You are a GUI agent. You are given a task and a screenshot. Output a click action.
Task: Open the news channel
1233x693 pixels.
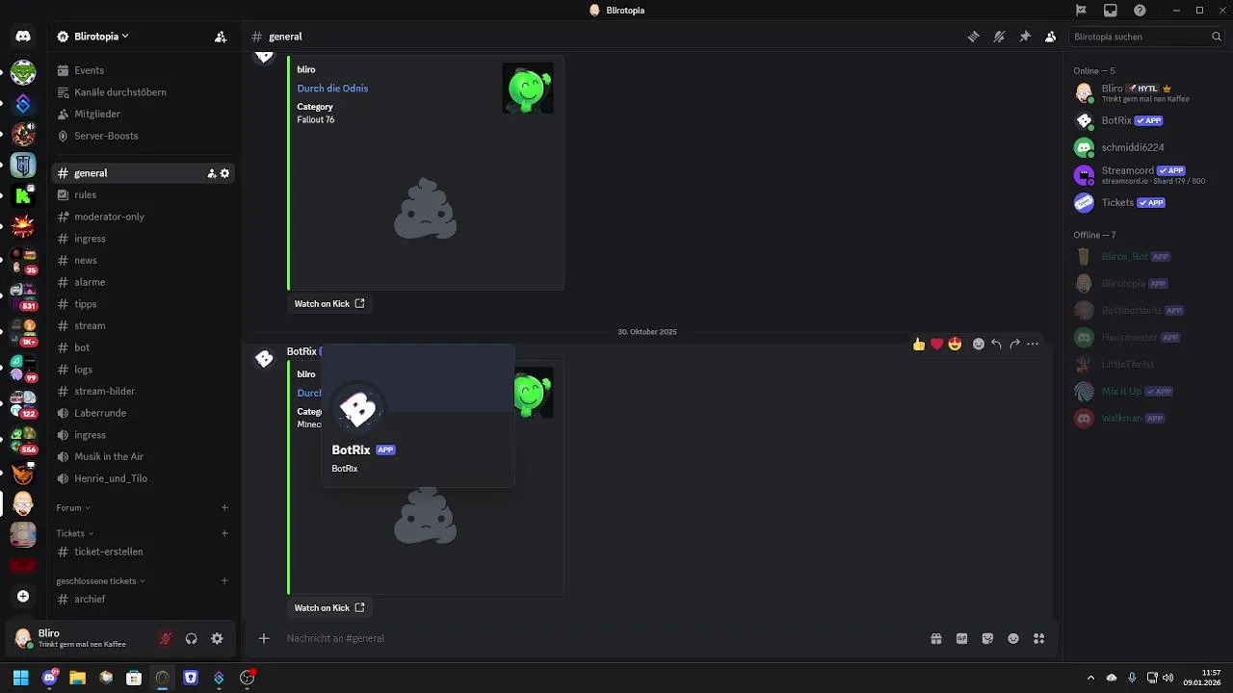144,260
